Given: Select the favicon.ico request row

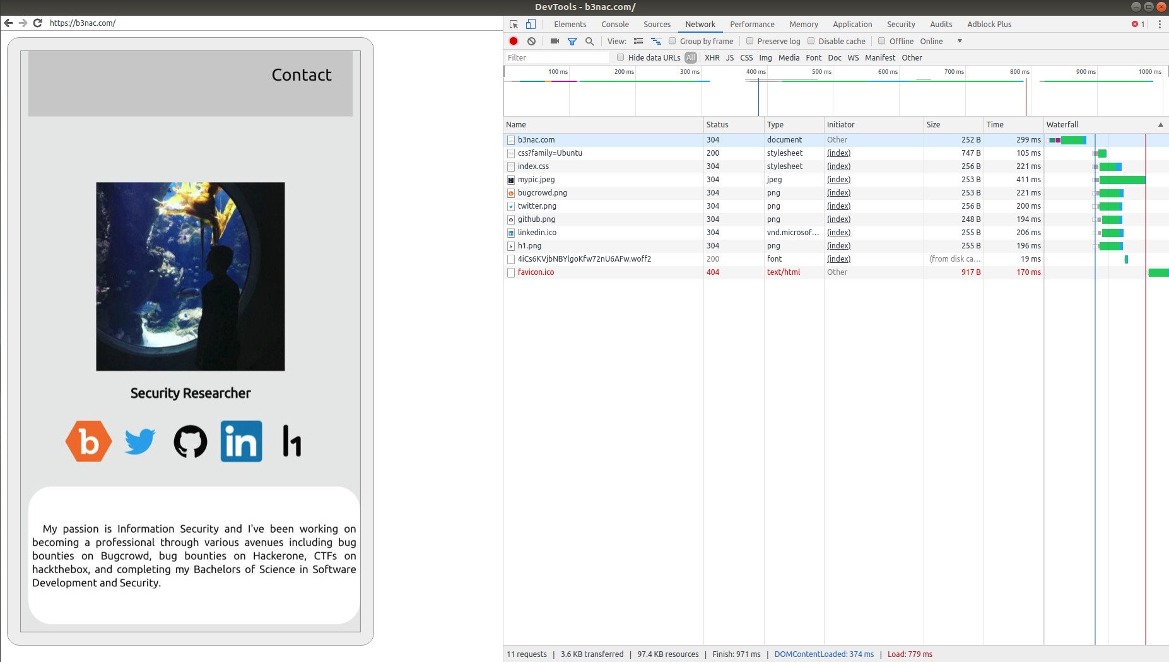Looking at the screenshot, I should point(836,272).
